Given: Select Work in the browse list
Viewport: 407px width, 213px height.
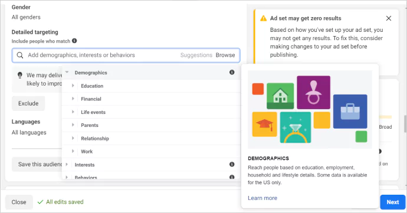Looking at the screenshot, I should tap(87, 152).
